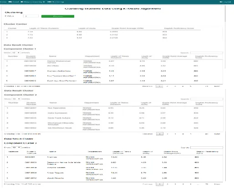The height and width of the screenshot is (188, 234).
Task: Expand the Preprocessing dropdown menu
Action: pos(33,2)
